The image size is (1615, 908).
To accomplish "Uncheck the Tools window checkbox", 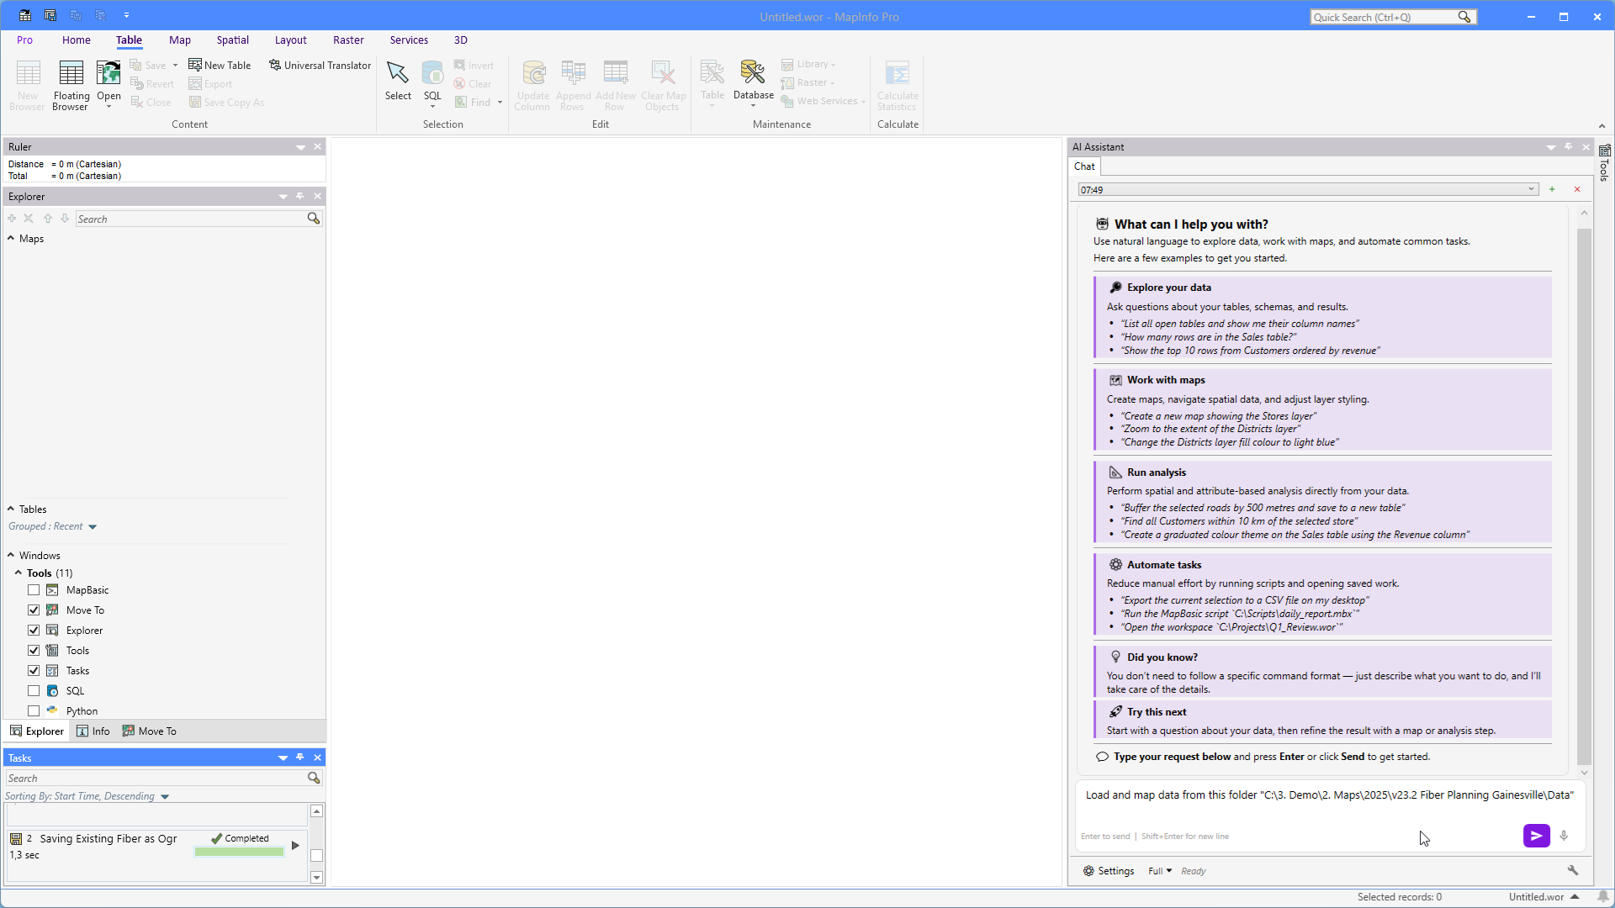I will coord(34,651).
